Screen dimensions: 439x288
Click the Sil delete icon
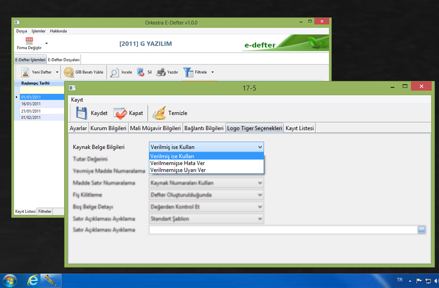pyautogui.click(x=141, y=72)
